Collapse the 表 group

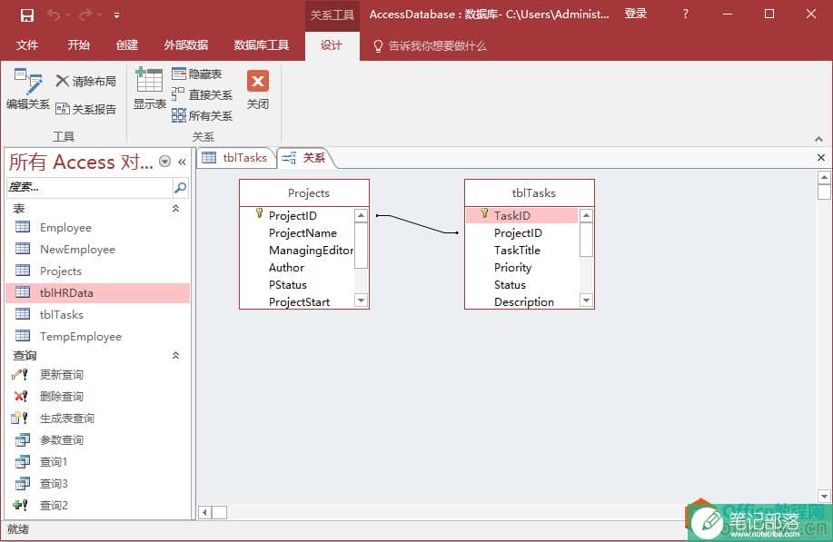click(176, 209)
